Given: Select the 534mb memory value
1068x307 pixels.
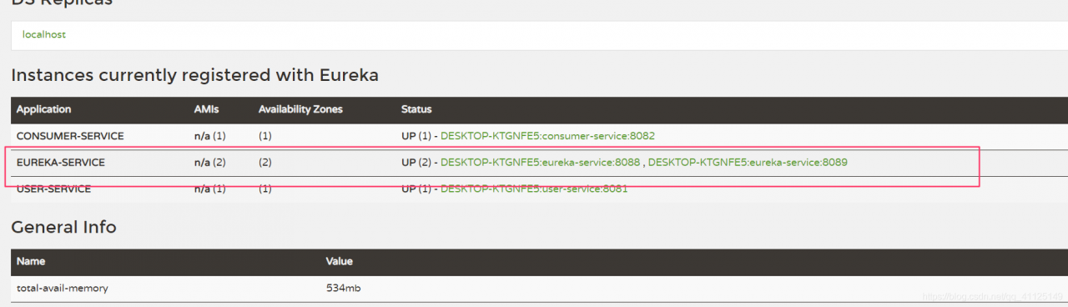Looking at the screenshot, I should tap(343, 288).
